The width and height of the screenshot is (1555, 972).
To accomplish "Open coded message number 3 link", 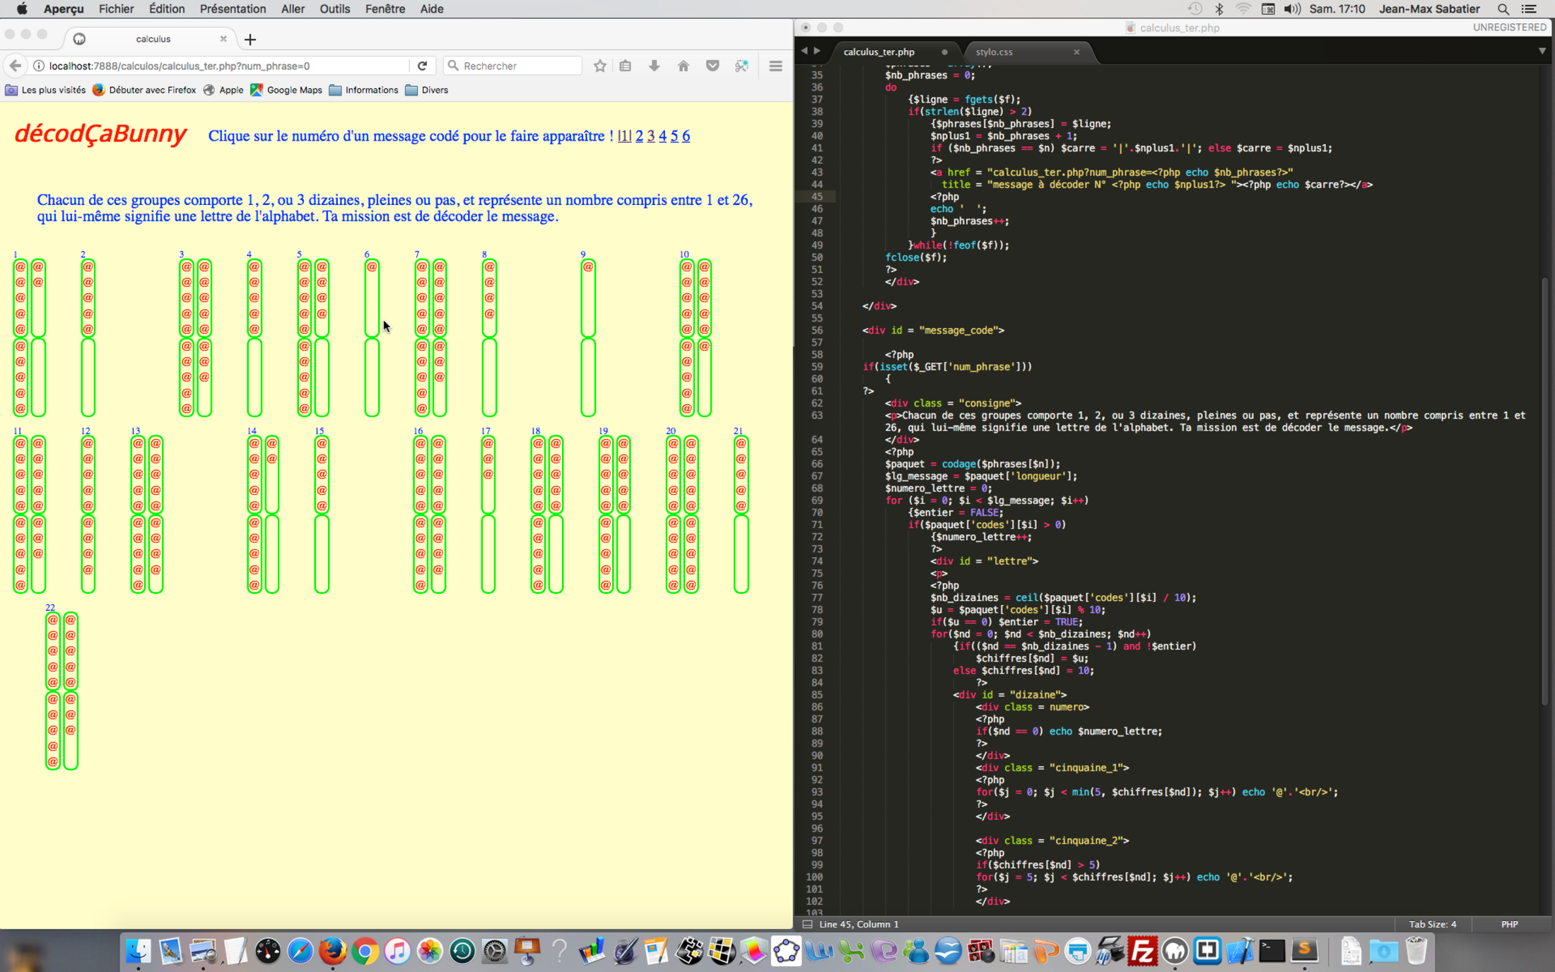I will pos(651,136).
